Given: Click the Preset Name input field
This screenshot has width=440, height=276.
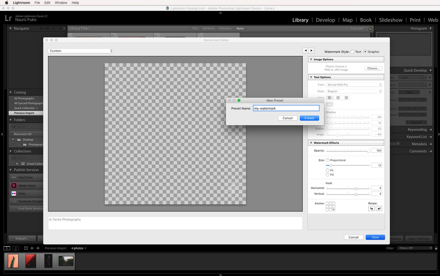Looking at the screenshot, I should click(286, 108).
